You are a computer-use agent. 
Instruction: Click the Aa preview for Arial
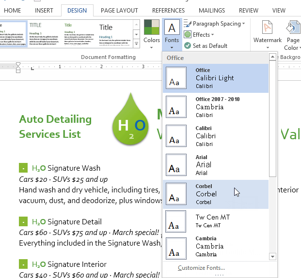[x=176, y=165]
